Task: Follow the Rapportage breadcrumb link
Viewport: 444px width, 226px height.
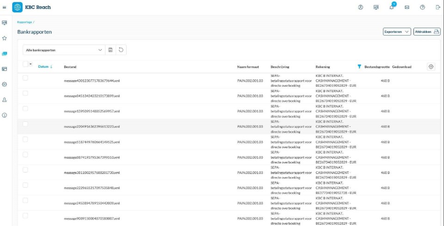Action: (25, 22)
